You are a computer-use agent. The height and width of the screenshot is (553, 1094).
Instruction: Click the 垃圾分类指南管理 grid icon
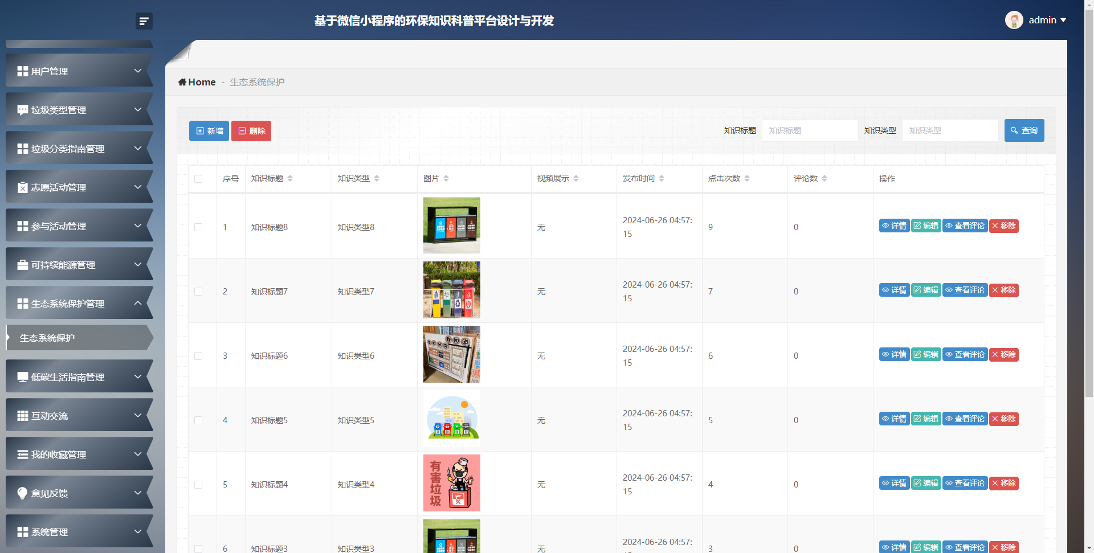coord(23,149)
